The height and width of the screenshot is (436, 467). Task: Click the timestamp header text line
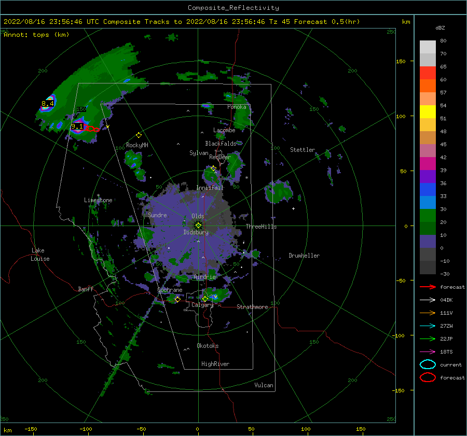(182, 22)
